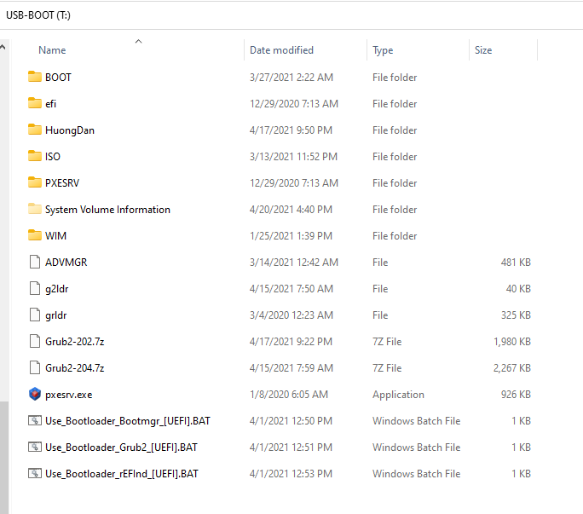Viewport: 583px width, 514px height.
Task: Click pxesrv.exe date 1/8/2020 6:05 AM
Action: tap(289, 395)
